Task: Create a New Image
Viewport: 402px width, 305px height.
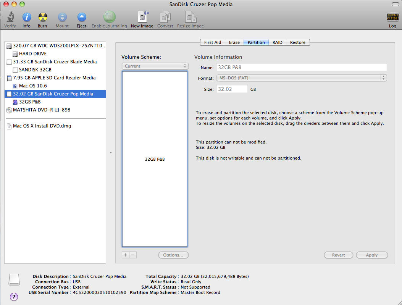Action: (x=142, y=17)
